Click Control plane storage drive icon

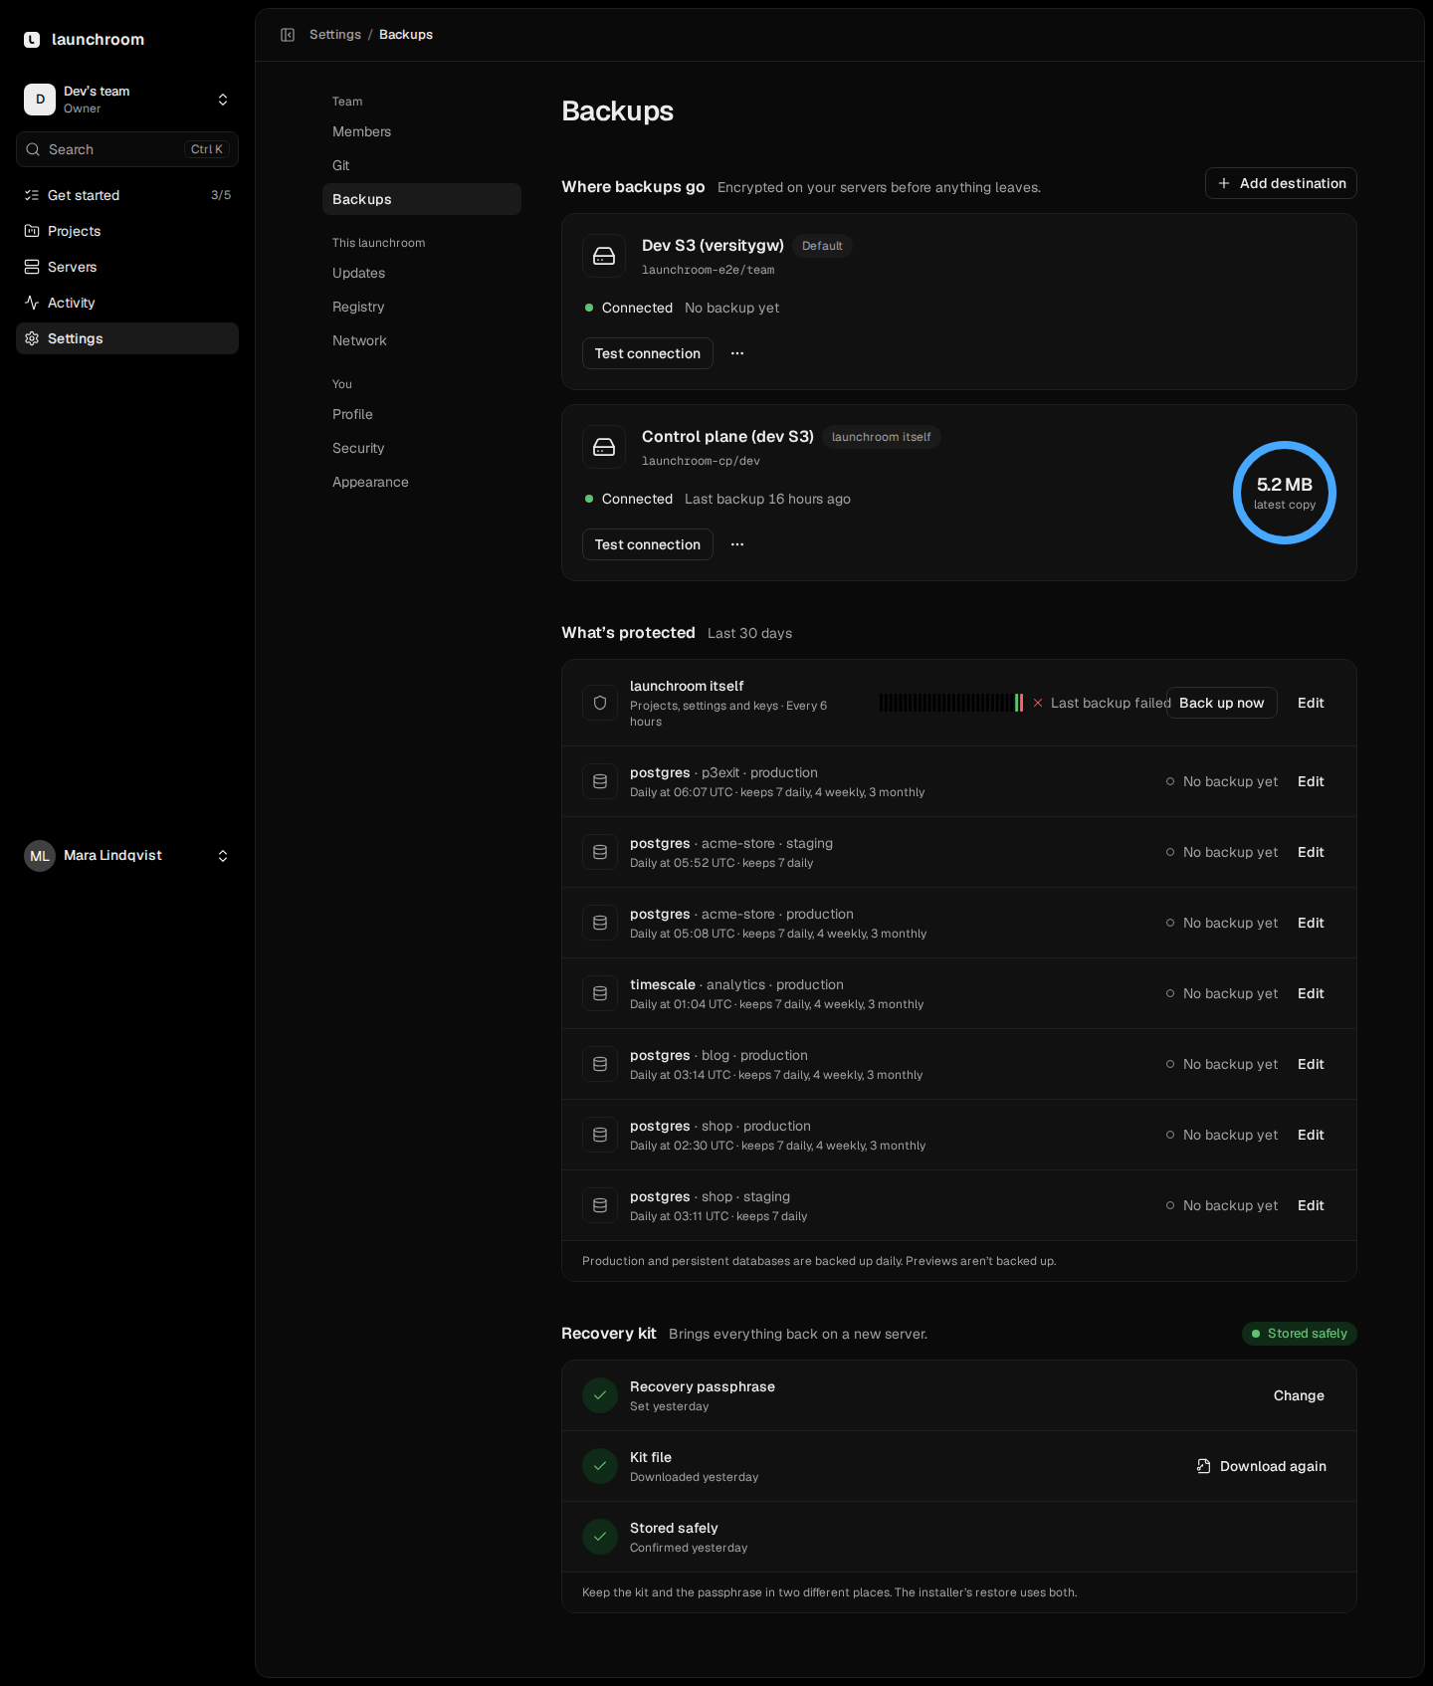click(x=604, y=447)
